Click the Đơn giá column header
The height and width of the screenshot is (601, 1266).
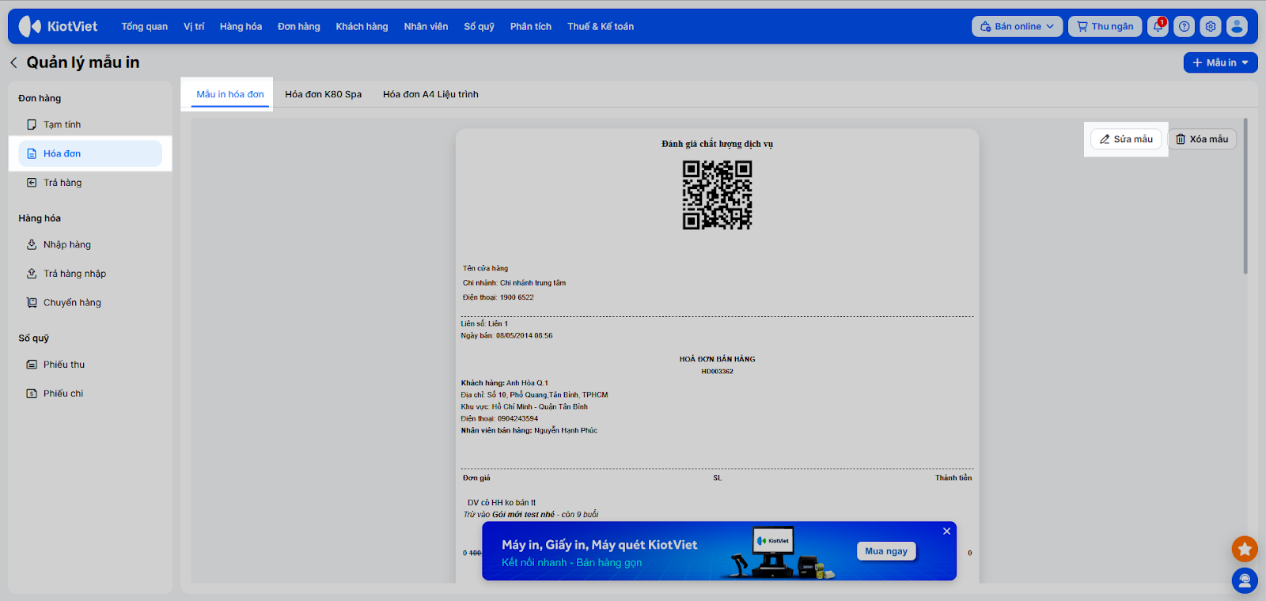[476, 478]
